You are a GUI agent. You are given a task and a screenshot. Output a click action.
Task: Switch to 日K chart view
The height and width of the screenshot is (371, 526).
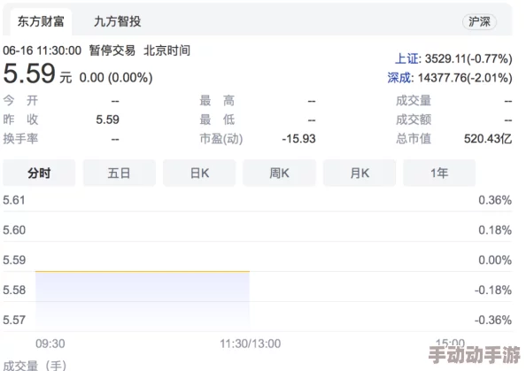pyautogui.click(x=199, y=173)
